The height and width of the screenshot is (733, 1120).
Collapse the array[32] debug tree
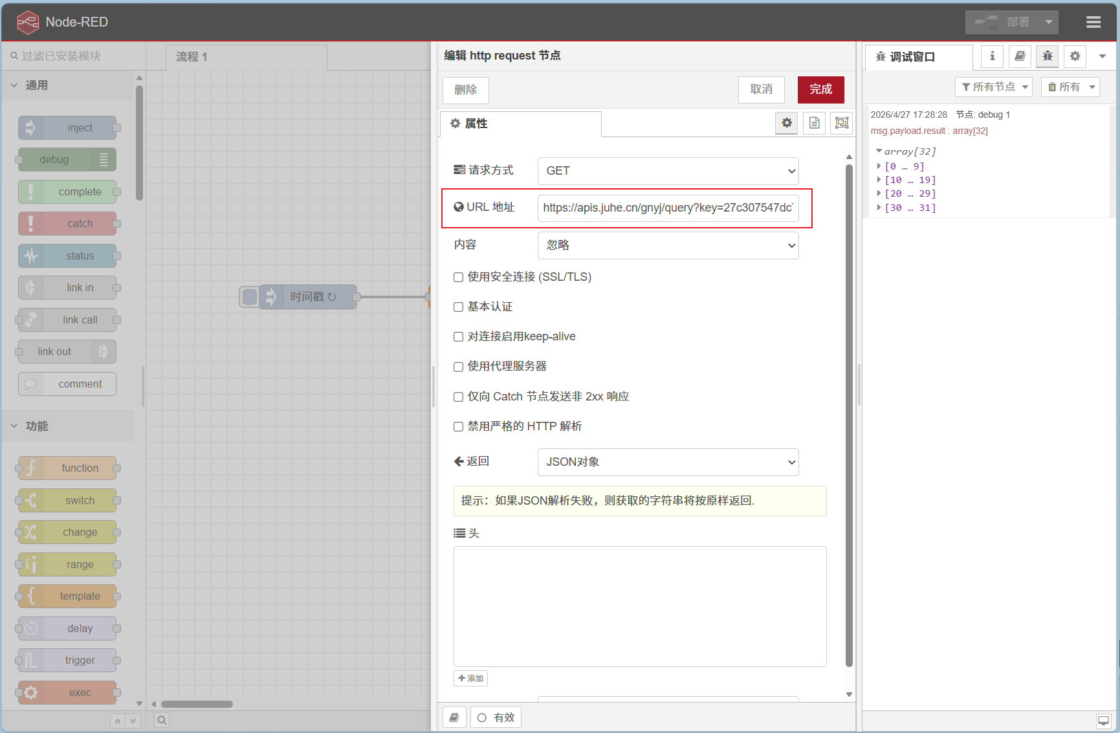click(879, 151)
